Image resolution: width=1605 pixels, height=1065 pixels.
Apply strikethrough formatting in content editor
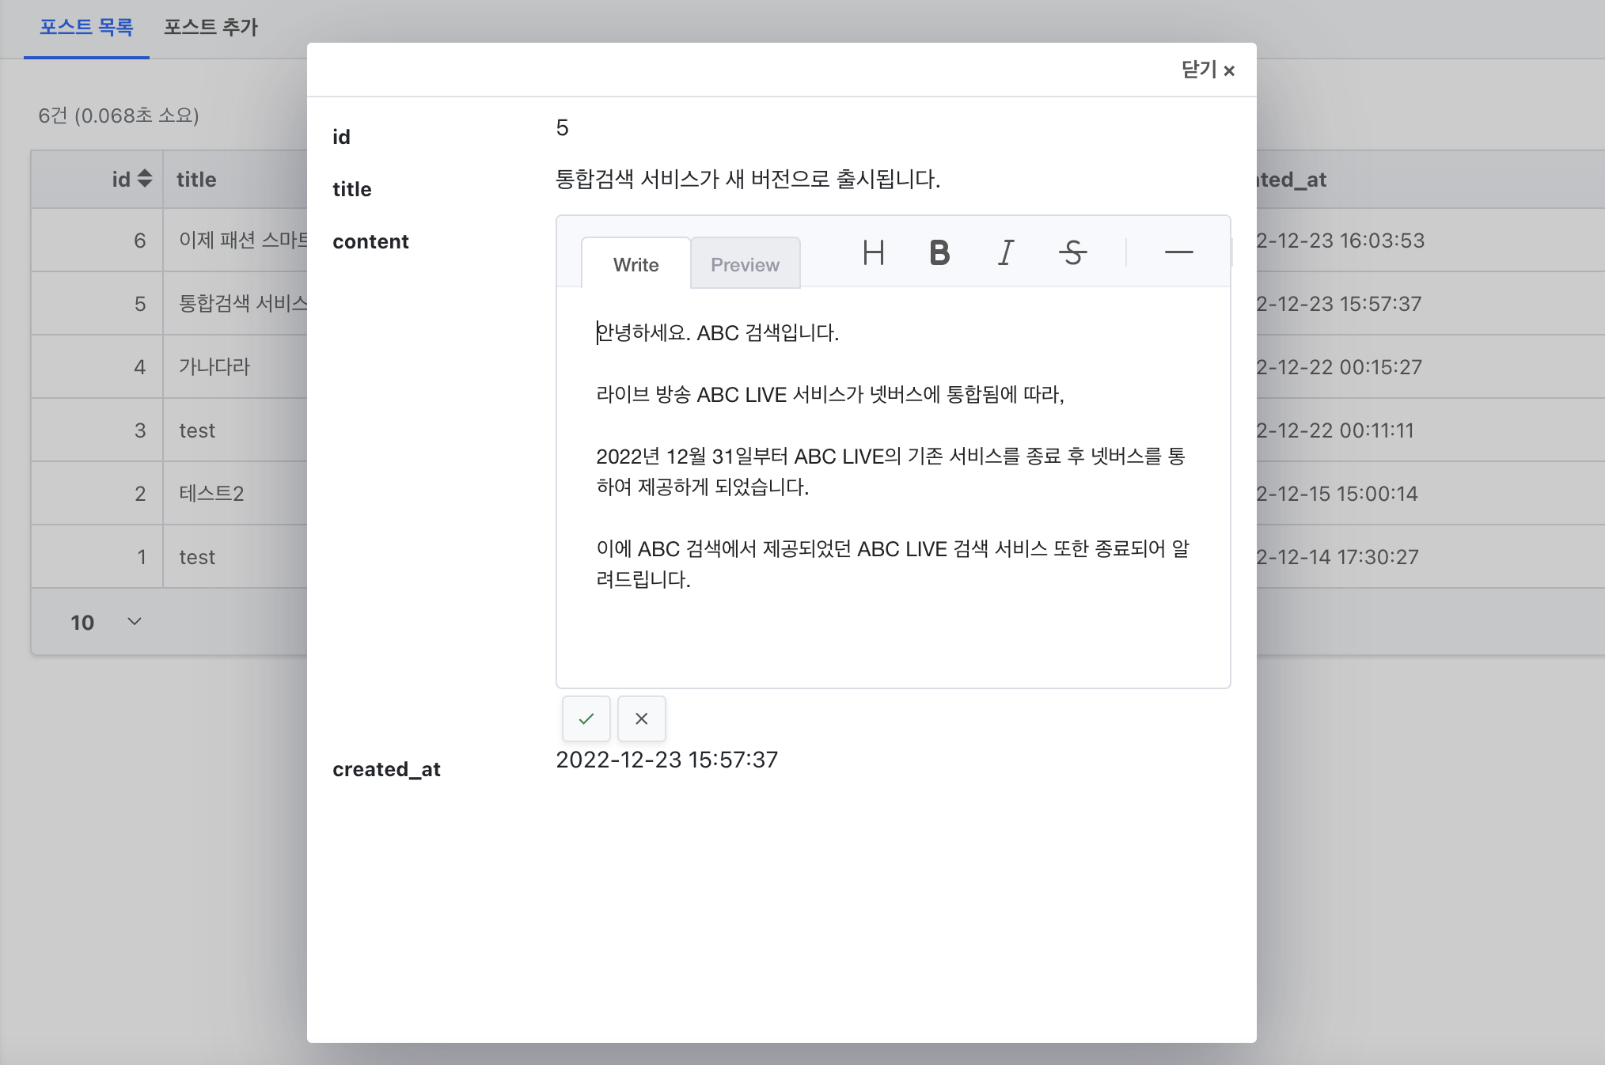pyautogui.click(x=1072, y=252)
